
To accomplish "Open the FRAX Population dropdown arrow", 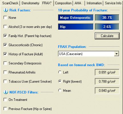I will coord(116,54).
